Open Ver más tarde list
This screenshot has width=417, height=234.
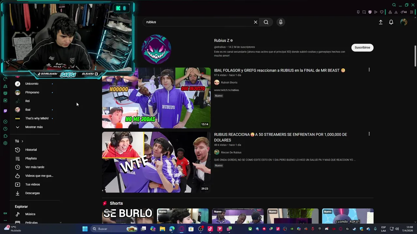[35, 167]
